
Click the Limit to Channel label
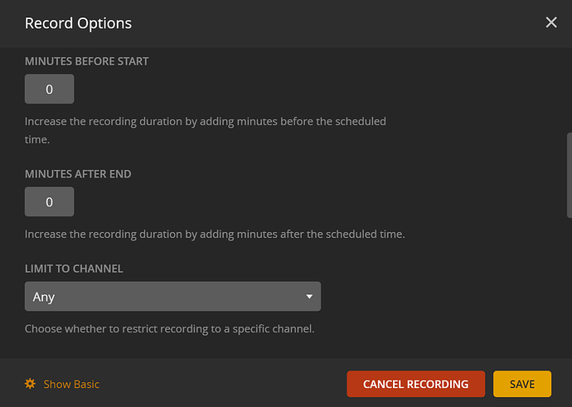coord(74,269)
